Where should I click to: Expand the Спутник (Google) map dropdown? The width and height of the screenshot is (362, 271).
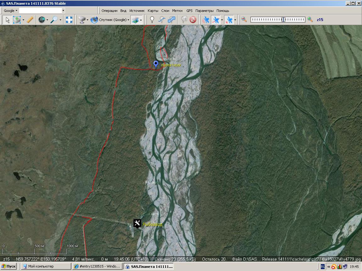click(x=129, y=20)
